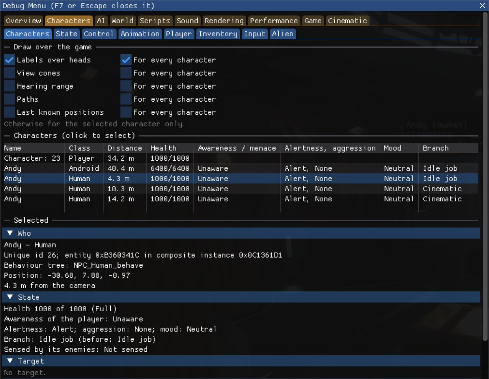Select the Scripts tab
Screen dimensions: 489x379
[155, 21]
